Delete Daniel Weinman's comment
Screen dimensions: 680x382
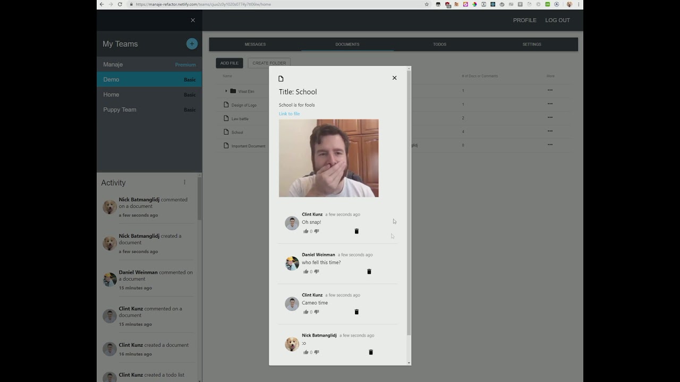click(x=369, y=272)
